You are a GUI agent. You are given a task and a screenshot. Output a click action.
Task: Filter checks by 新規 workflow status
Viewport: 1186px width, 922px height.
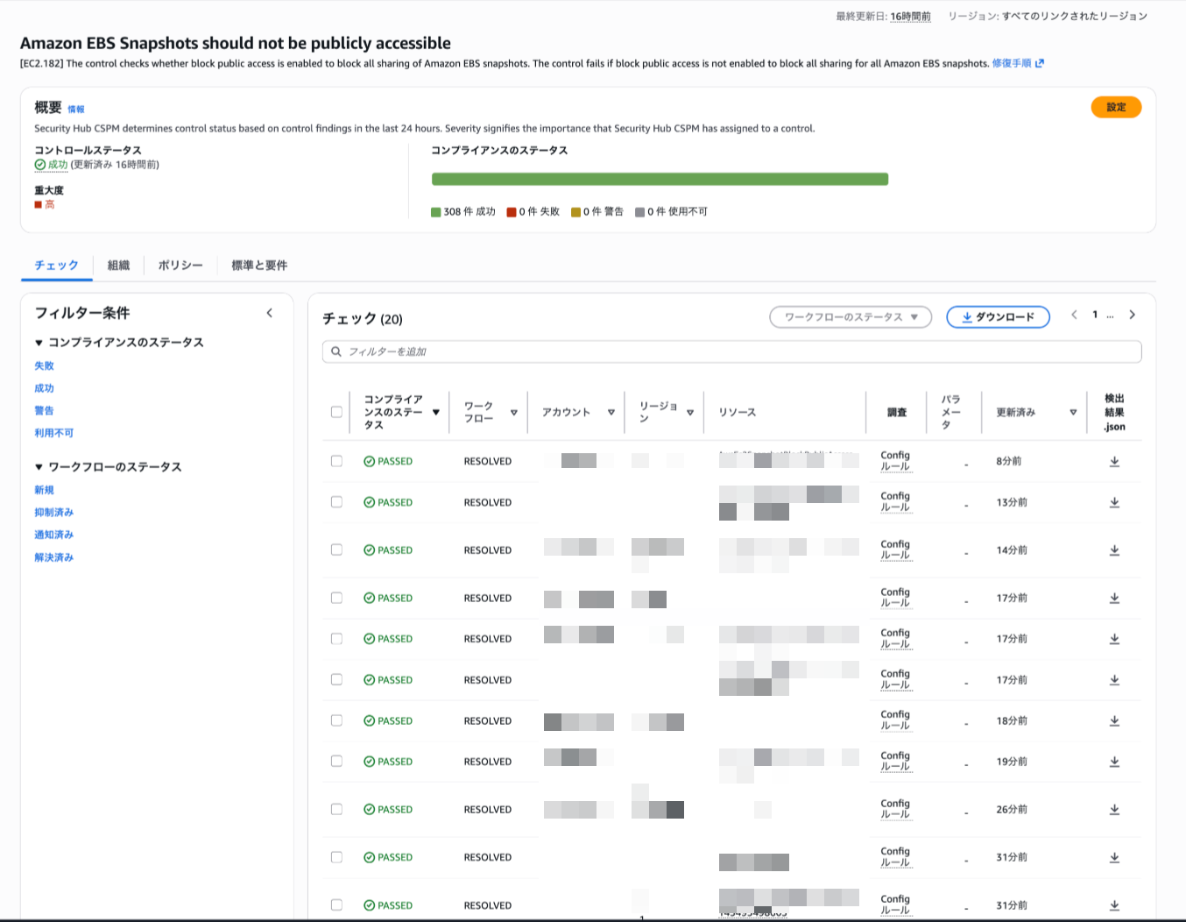click(44, 490)
